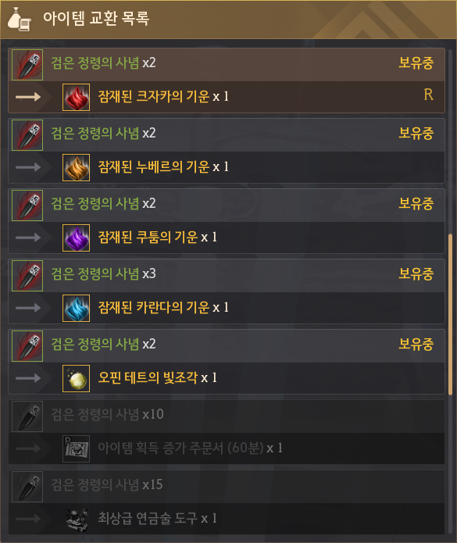Click the 최상급 연금술 도구 icon
The width and height of the screenshot is (457, 543).
77,519
